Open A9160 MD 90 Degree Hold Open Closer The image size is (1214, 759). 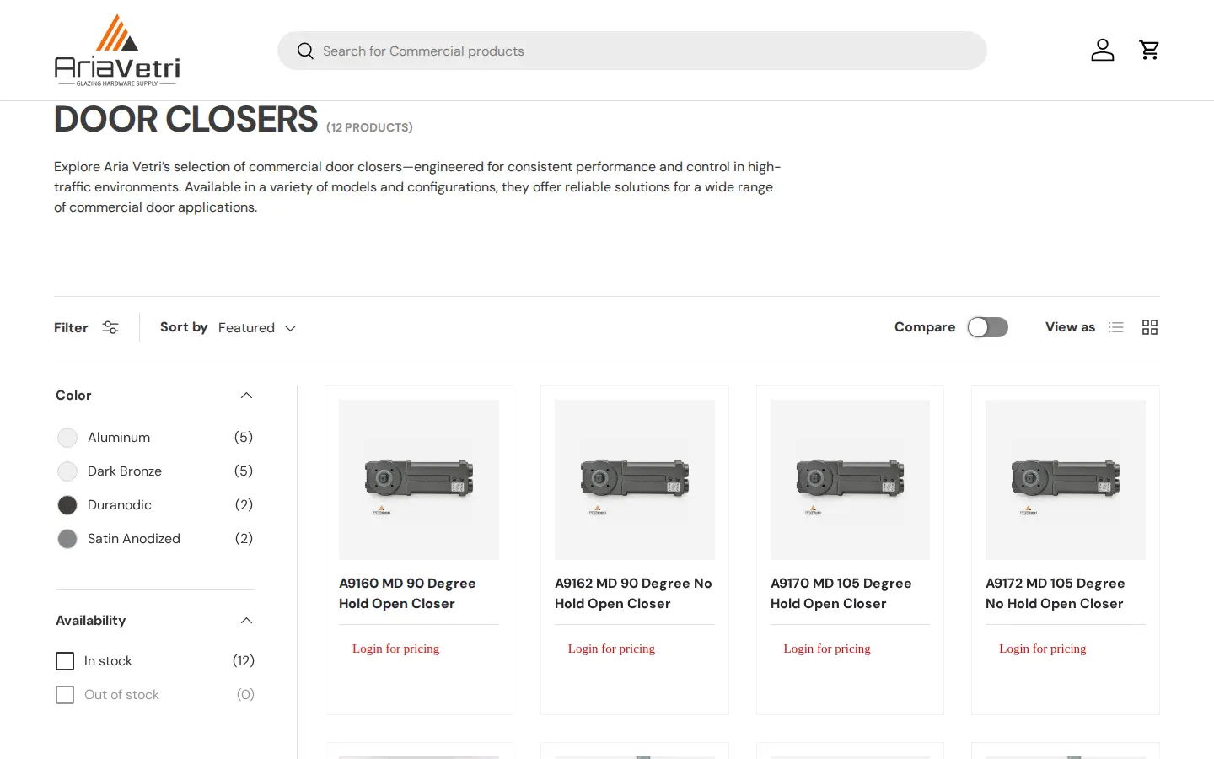[x=408, y=594]
